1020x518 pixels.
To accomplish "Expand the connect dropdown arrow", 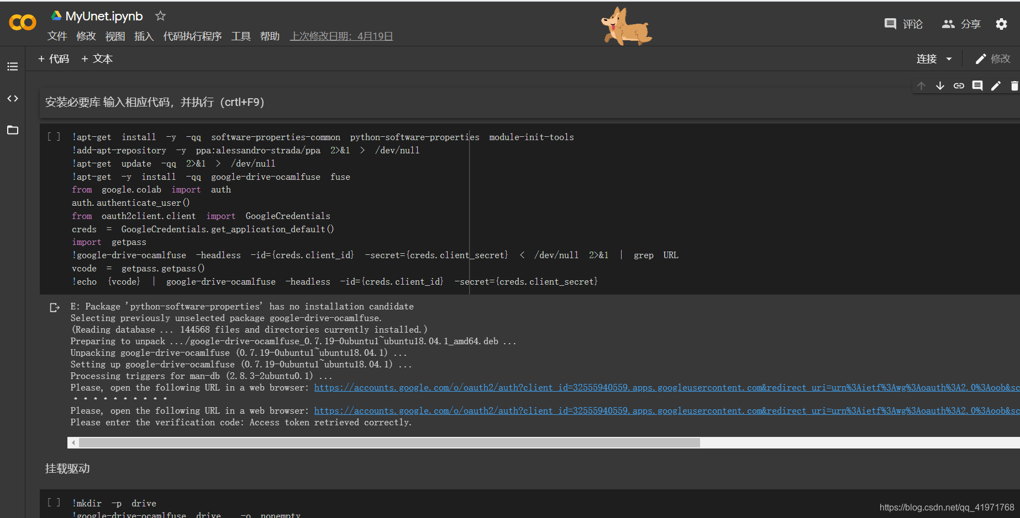I will [949, 58].
